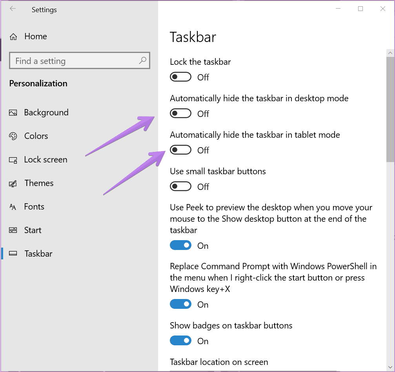Screen dimensions: 395x372
Task: Click the Themes brush icon
Action: [13, 183]
